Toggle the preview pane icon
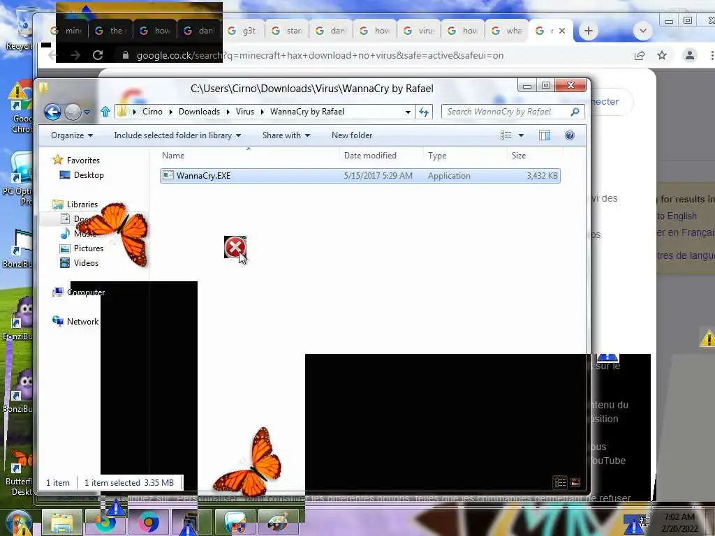 tap(545, 135)
